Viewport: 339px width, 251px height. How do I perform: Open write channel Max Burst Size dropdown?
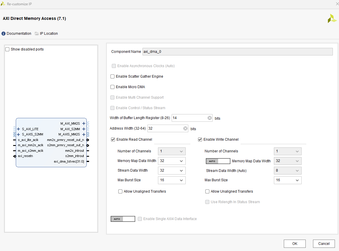[288, 180]
